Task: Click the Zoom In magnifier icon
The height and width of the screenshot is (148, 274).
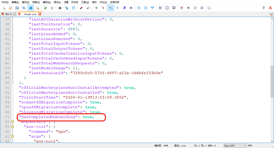Action: pyautogui.click(x=96, y=8)
